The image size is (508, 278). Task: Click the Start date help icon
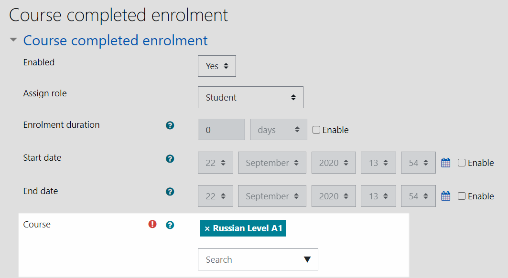pyautogui.click(x=170, y=159)
